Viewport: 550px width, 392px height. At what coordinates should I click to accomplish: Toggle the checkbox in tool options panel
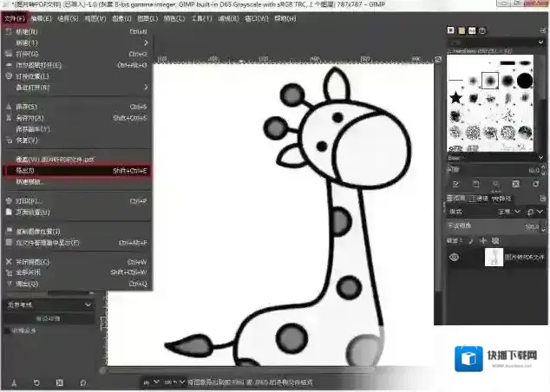[7, 330]
